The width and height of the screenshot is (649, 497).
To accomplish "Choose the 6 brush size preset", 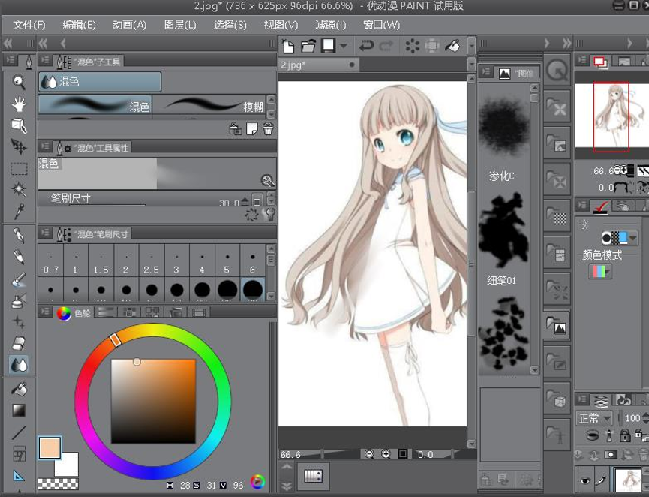I will (x=252, y=260).
